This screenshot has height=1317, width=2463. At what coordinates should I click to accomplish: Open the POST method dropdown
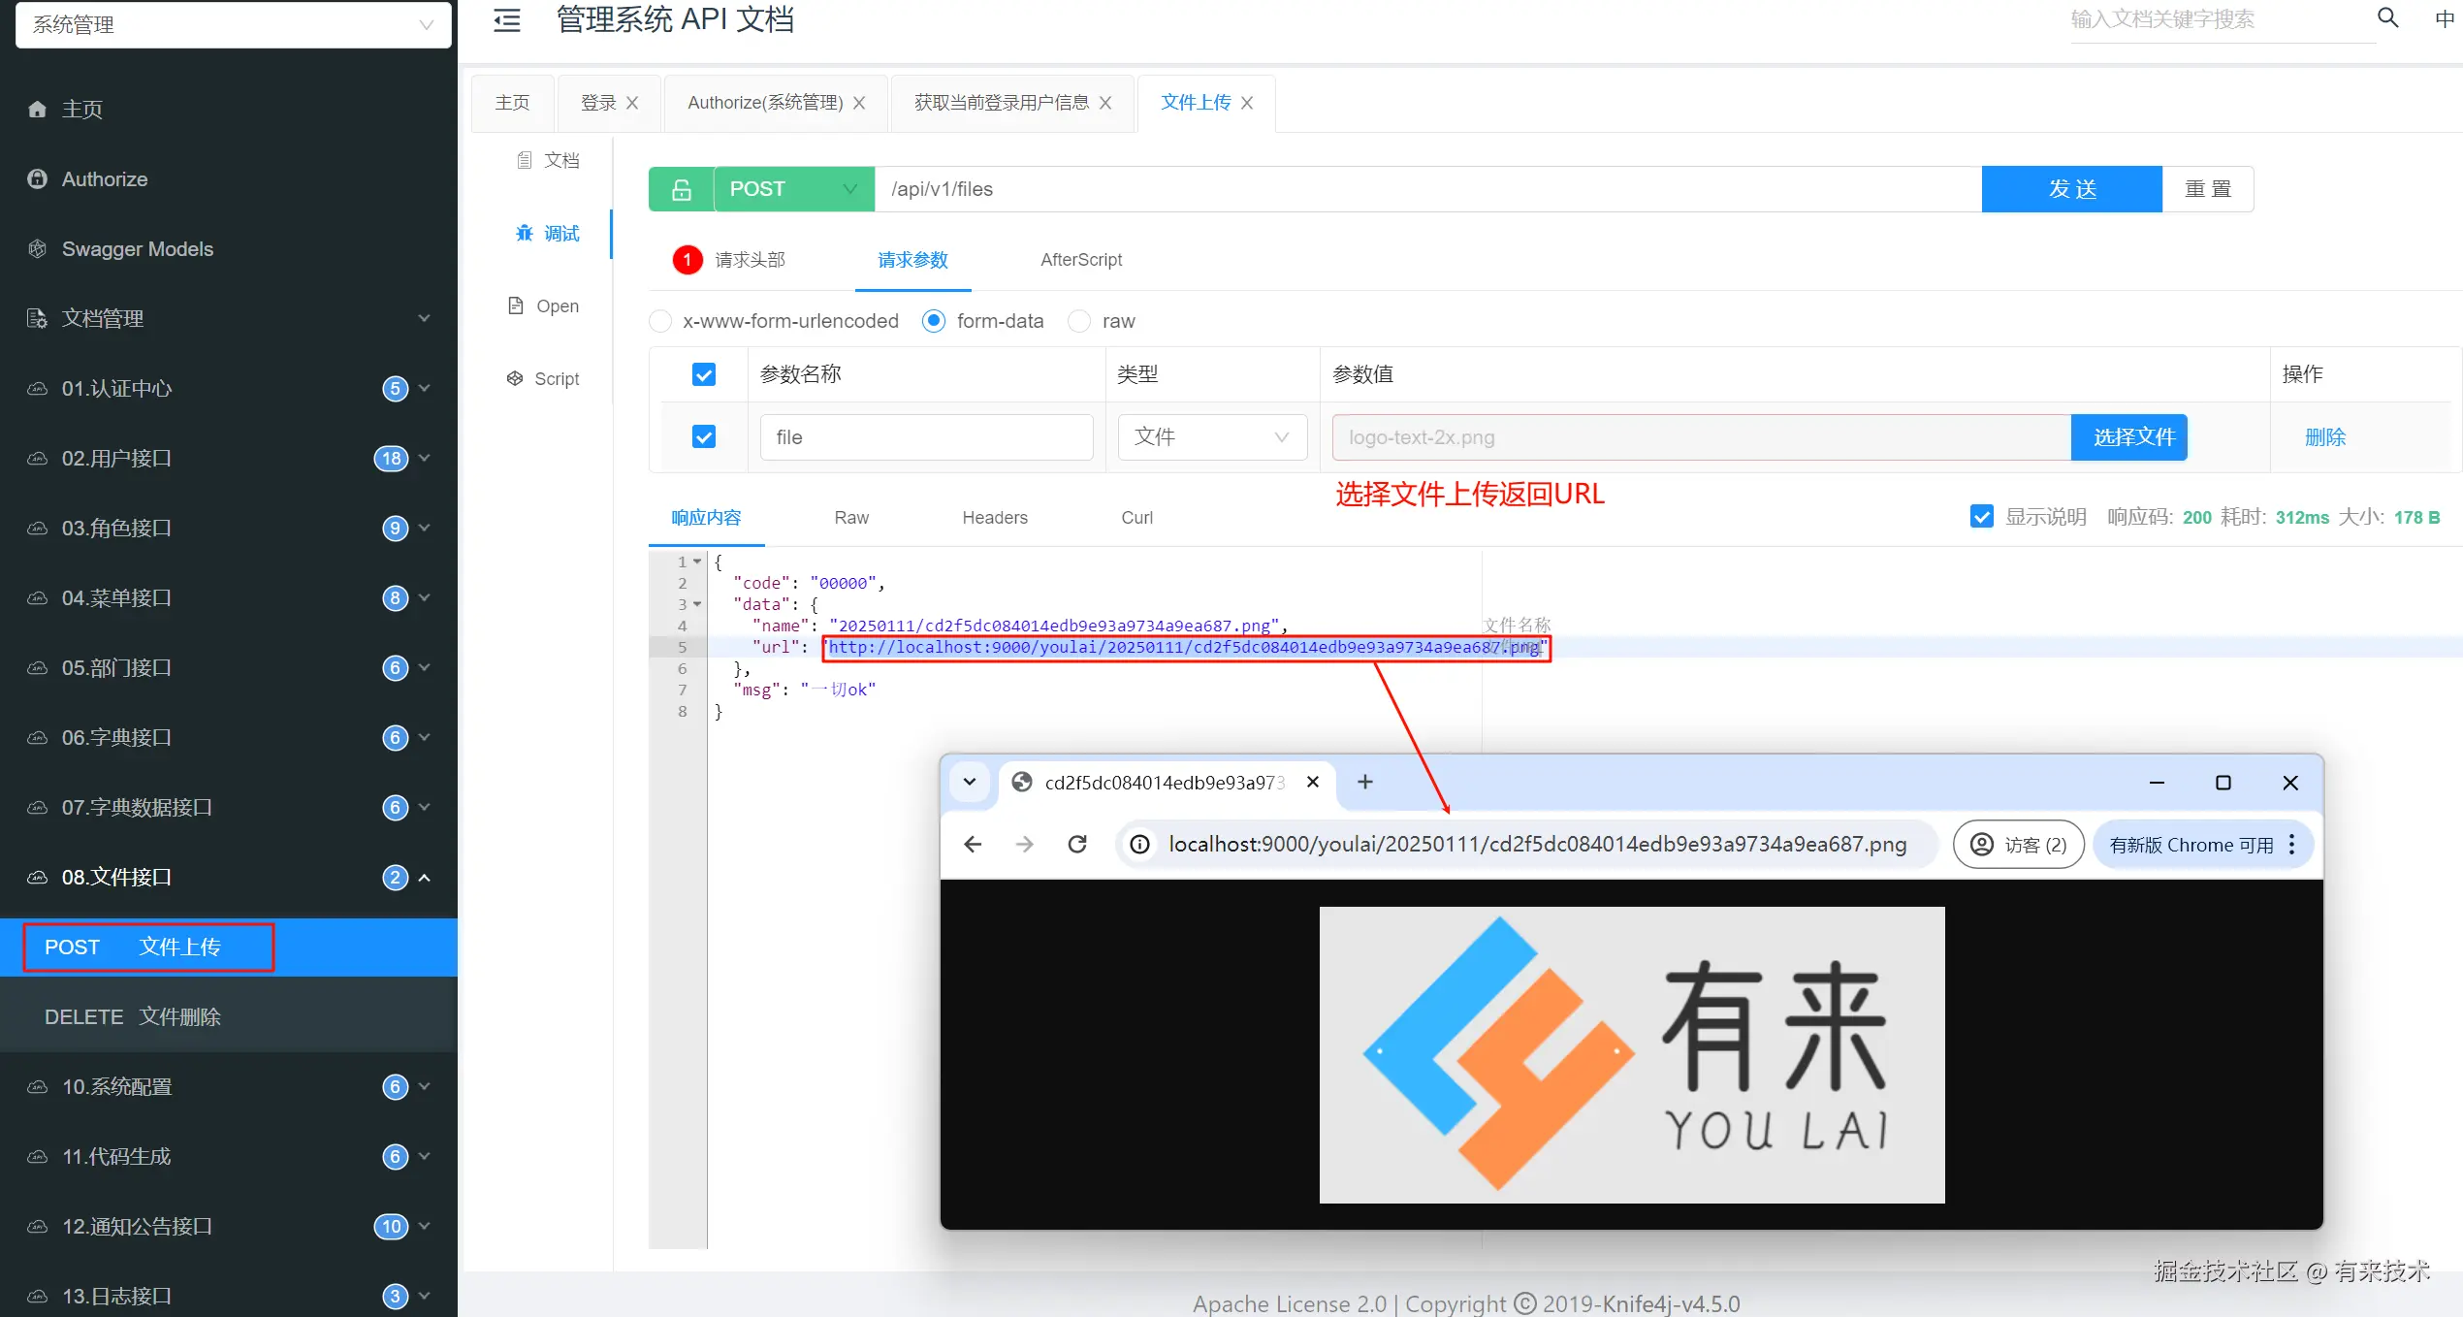tap(850, 188)
